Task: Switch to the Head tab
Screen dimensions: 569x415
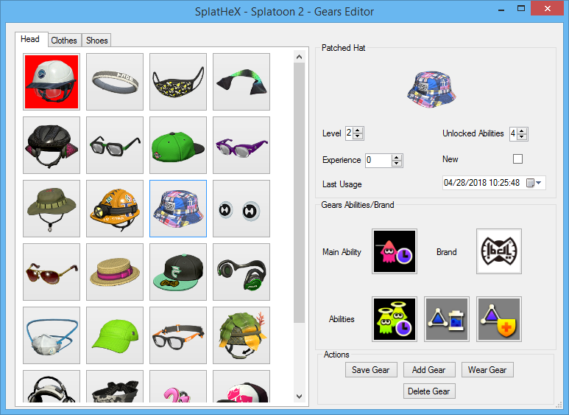Action: coord(30,39)
